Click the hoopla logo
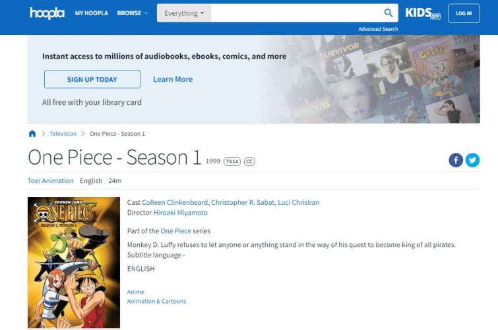This screenshot has height=330, width=498. 47,13
